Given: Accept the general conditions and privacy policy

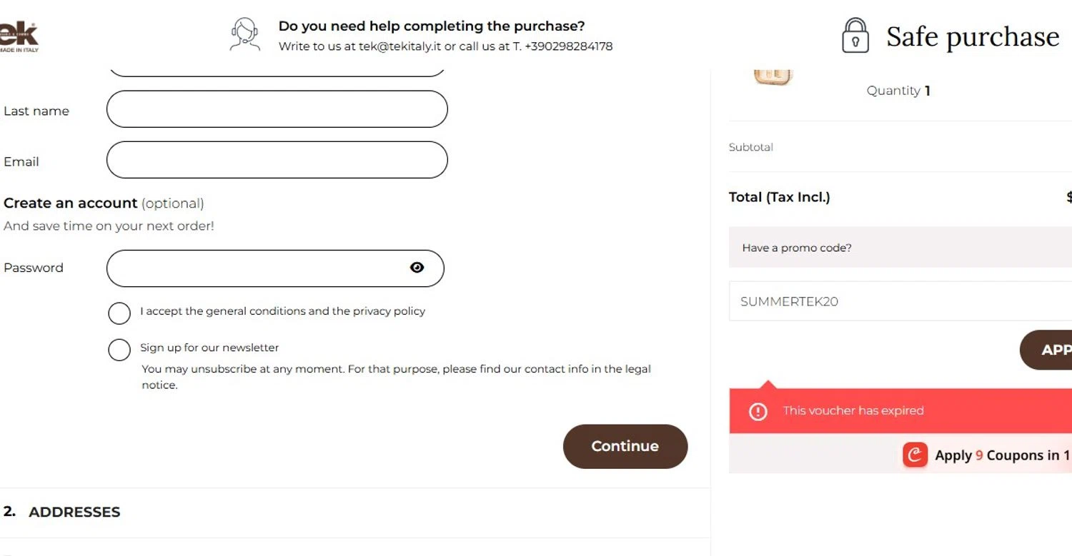Looking at the screenshot, I should click(x=119, y=313).
